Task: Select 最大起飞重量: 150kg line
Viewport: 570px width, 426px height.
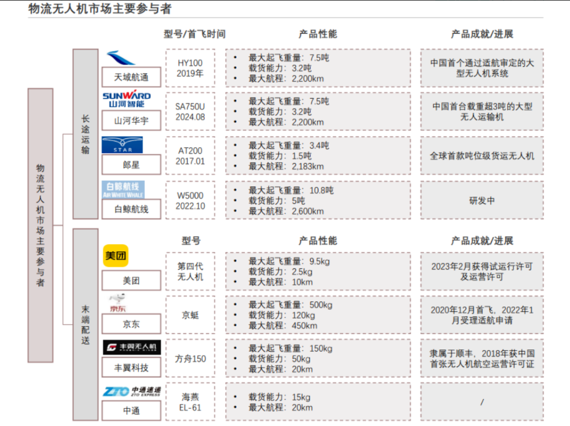Action: [290, 348]
